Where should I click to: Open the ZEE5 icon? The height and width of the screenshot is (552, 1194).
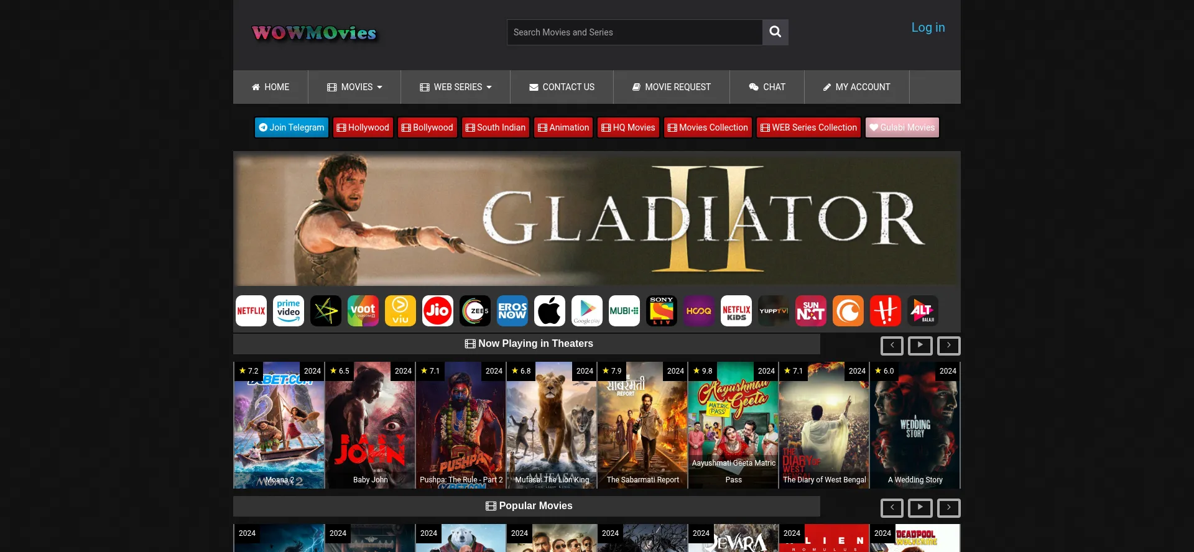coord(475,311)
